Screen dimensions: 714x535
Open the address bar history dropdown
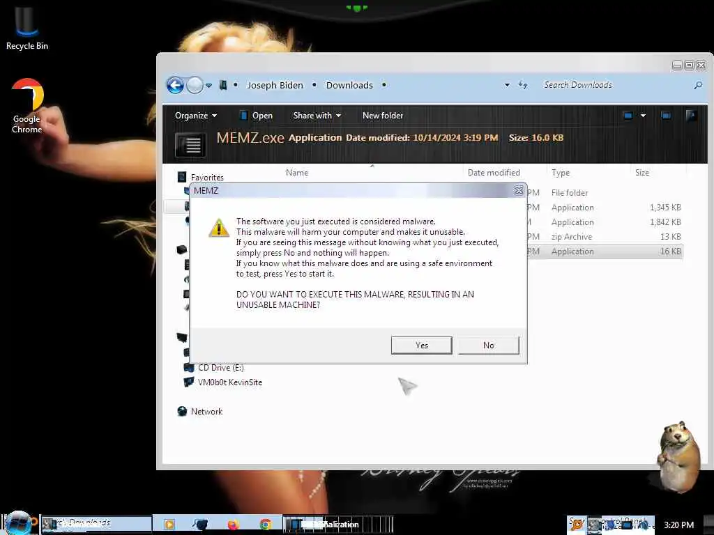(507, 85)
